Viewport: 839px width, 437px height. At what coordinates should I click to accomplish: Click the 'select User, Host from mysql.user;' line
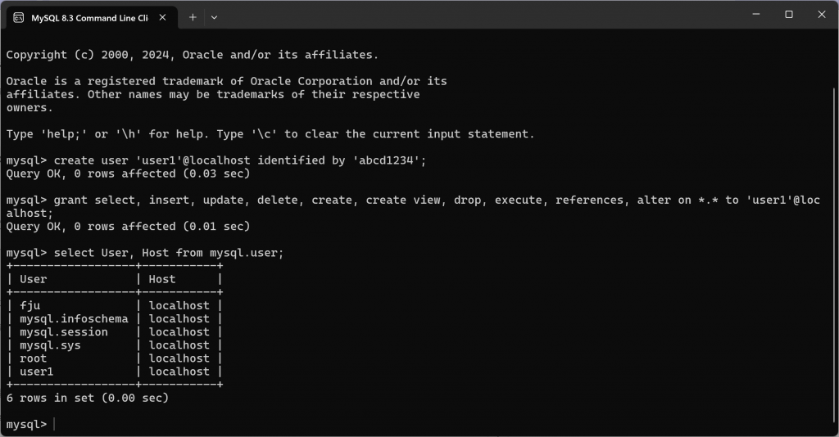145,253
